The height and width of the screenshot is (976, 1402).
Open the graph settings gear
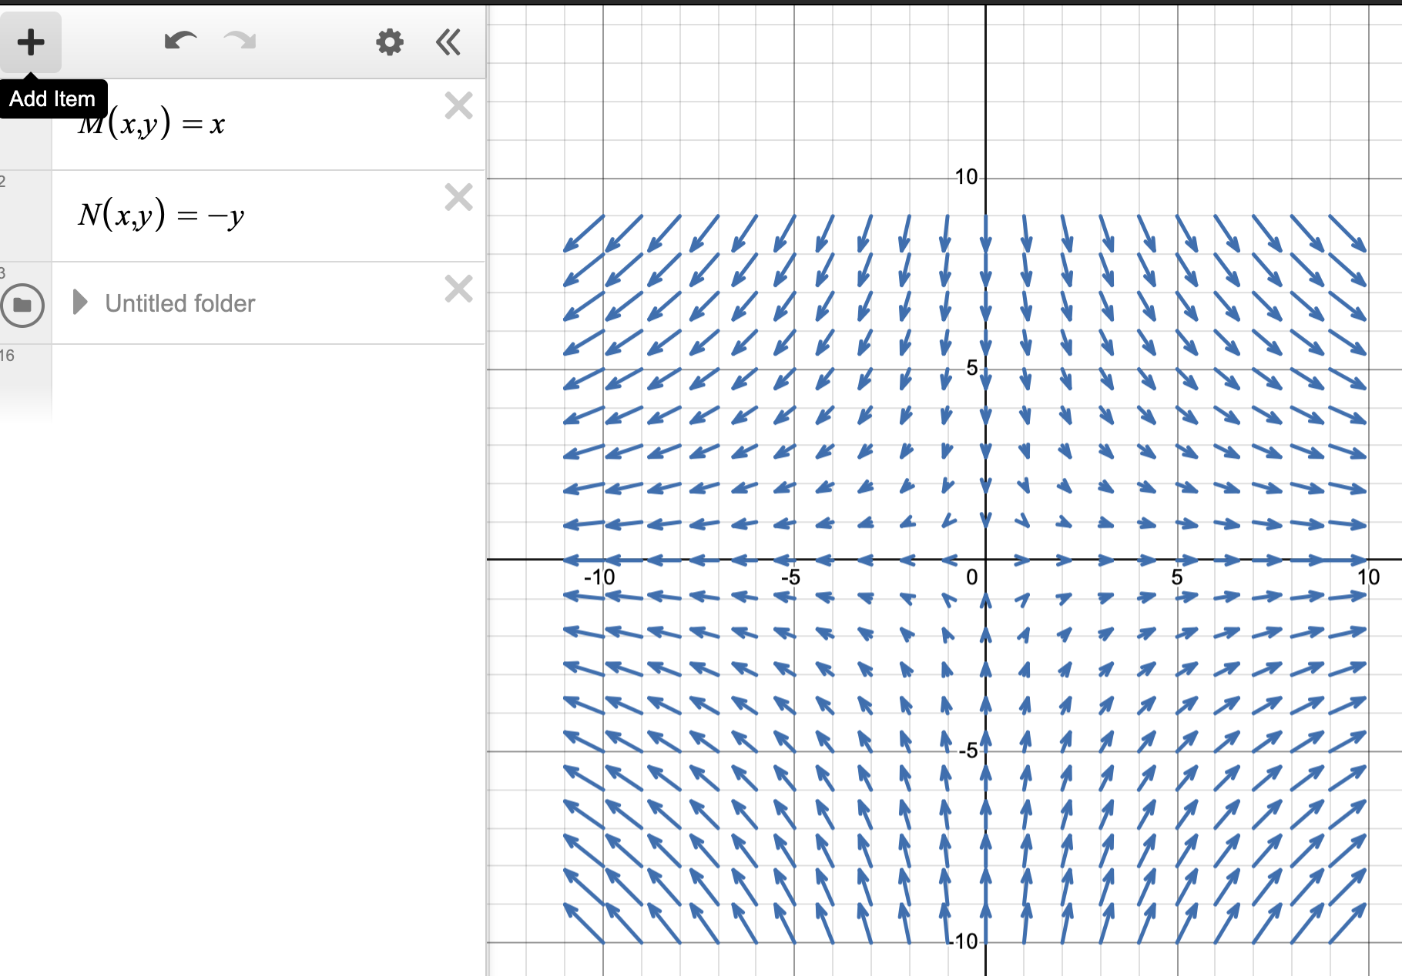(x=389, y=42)
